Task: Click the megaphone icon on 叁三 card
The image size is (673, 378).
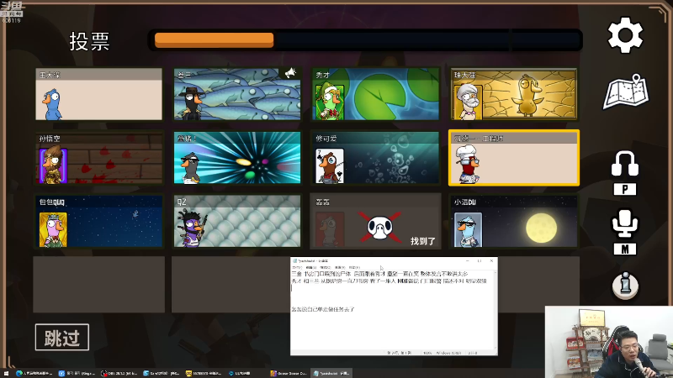Action: [290, 73]
